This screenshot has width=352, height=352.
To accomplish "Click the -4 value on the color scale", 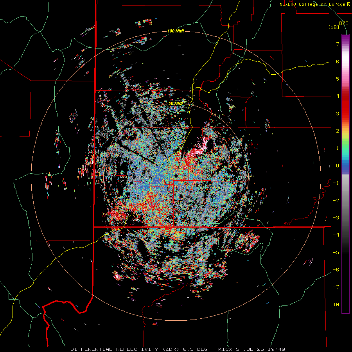I will pos(336,235).
